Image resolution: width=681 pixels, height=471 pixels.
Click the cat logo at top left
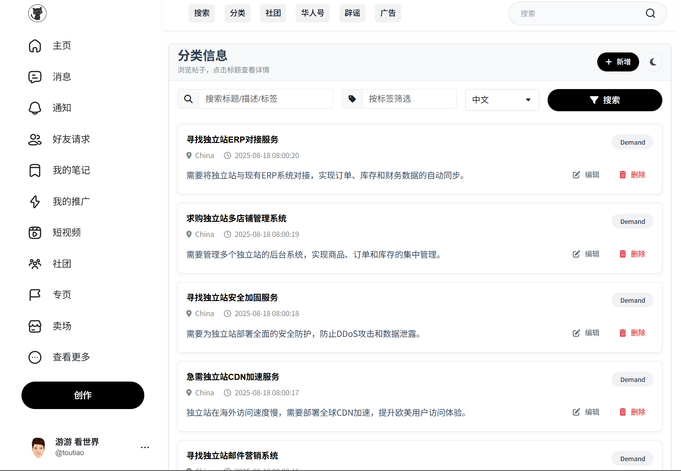37,13
